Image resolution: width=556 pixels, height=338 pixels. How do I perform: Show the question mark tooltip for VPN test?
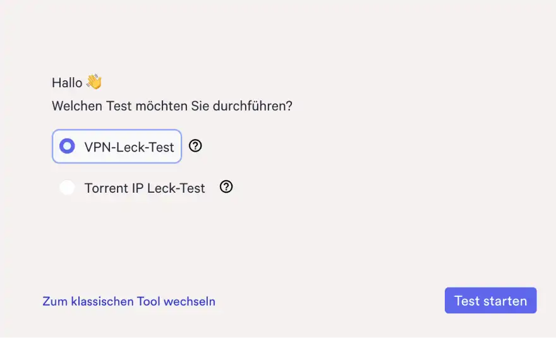196,146
